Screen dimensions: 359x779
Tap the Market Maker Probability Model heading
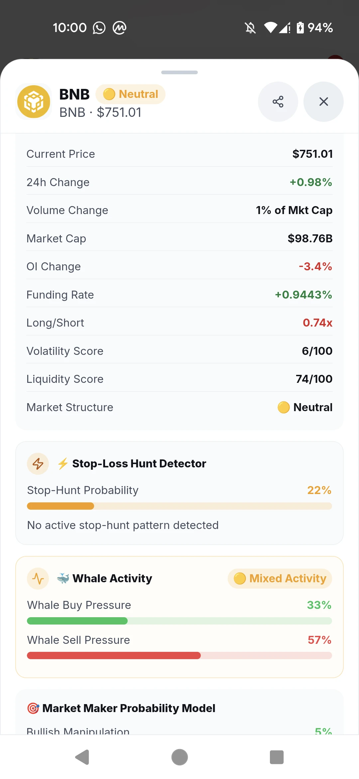pyautogui.click(x=121, y=708)
